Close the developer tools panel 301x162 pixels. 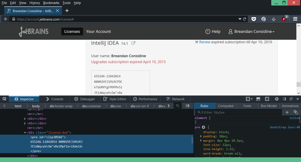(297, 99)
